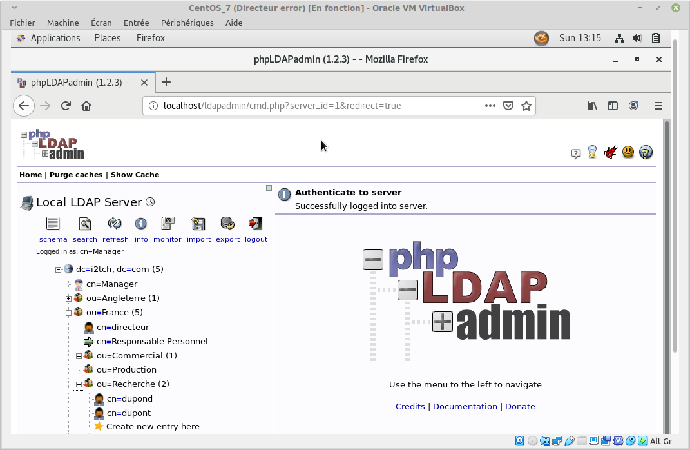The image size is (690, 450).
Task: Select the cn=dupont entry
Action: pyautogui.click(x=129, y=413)
